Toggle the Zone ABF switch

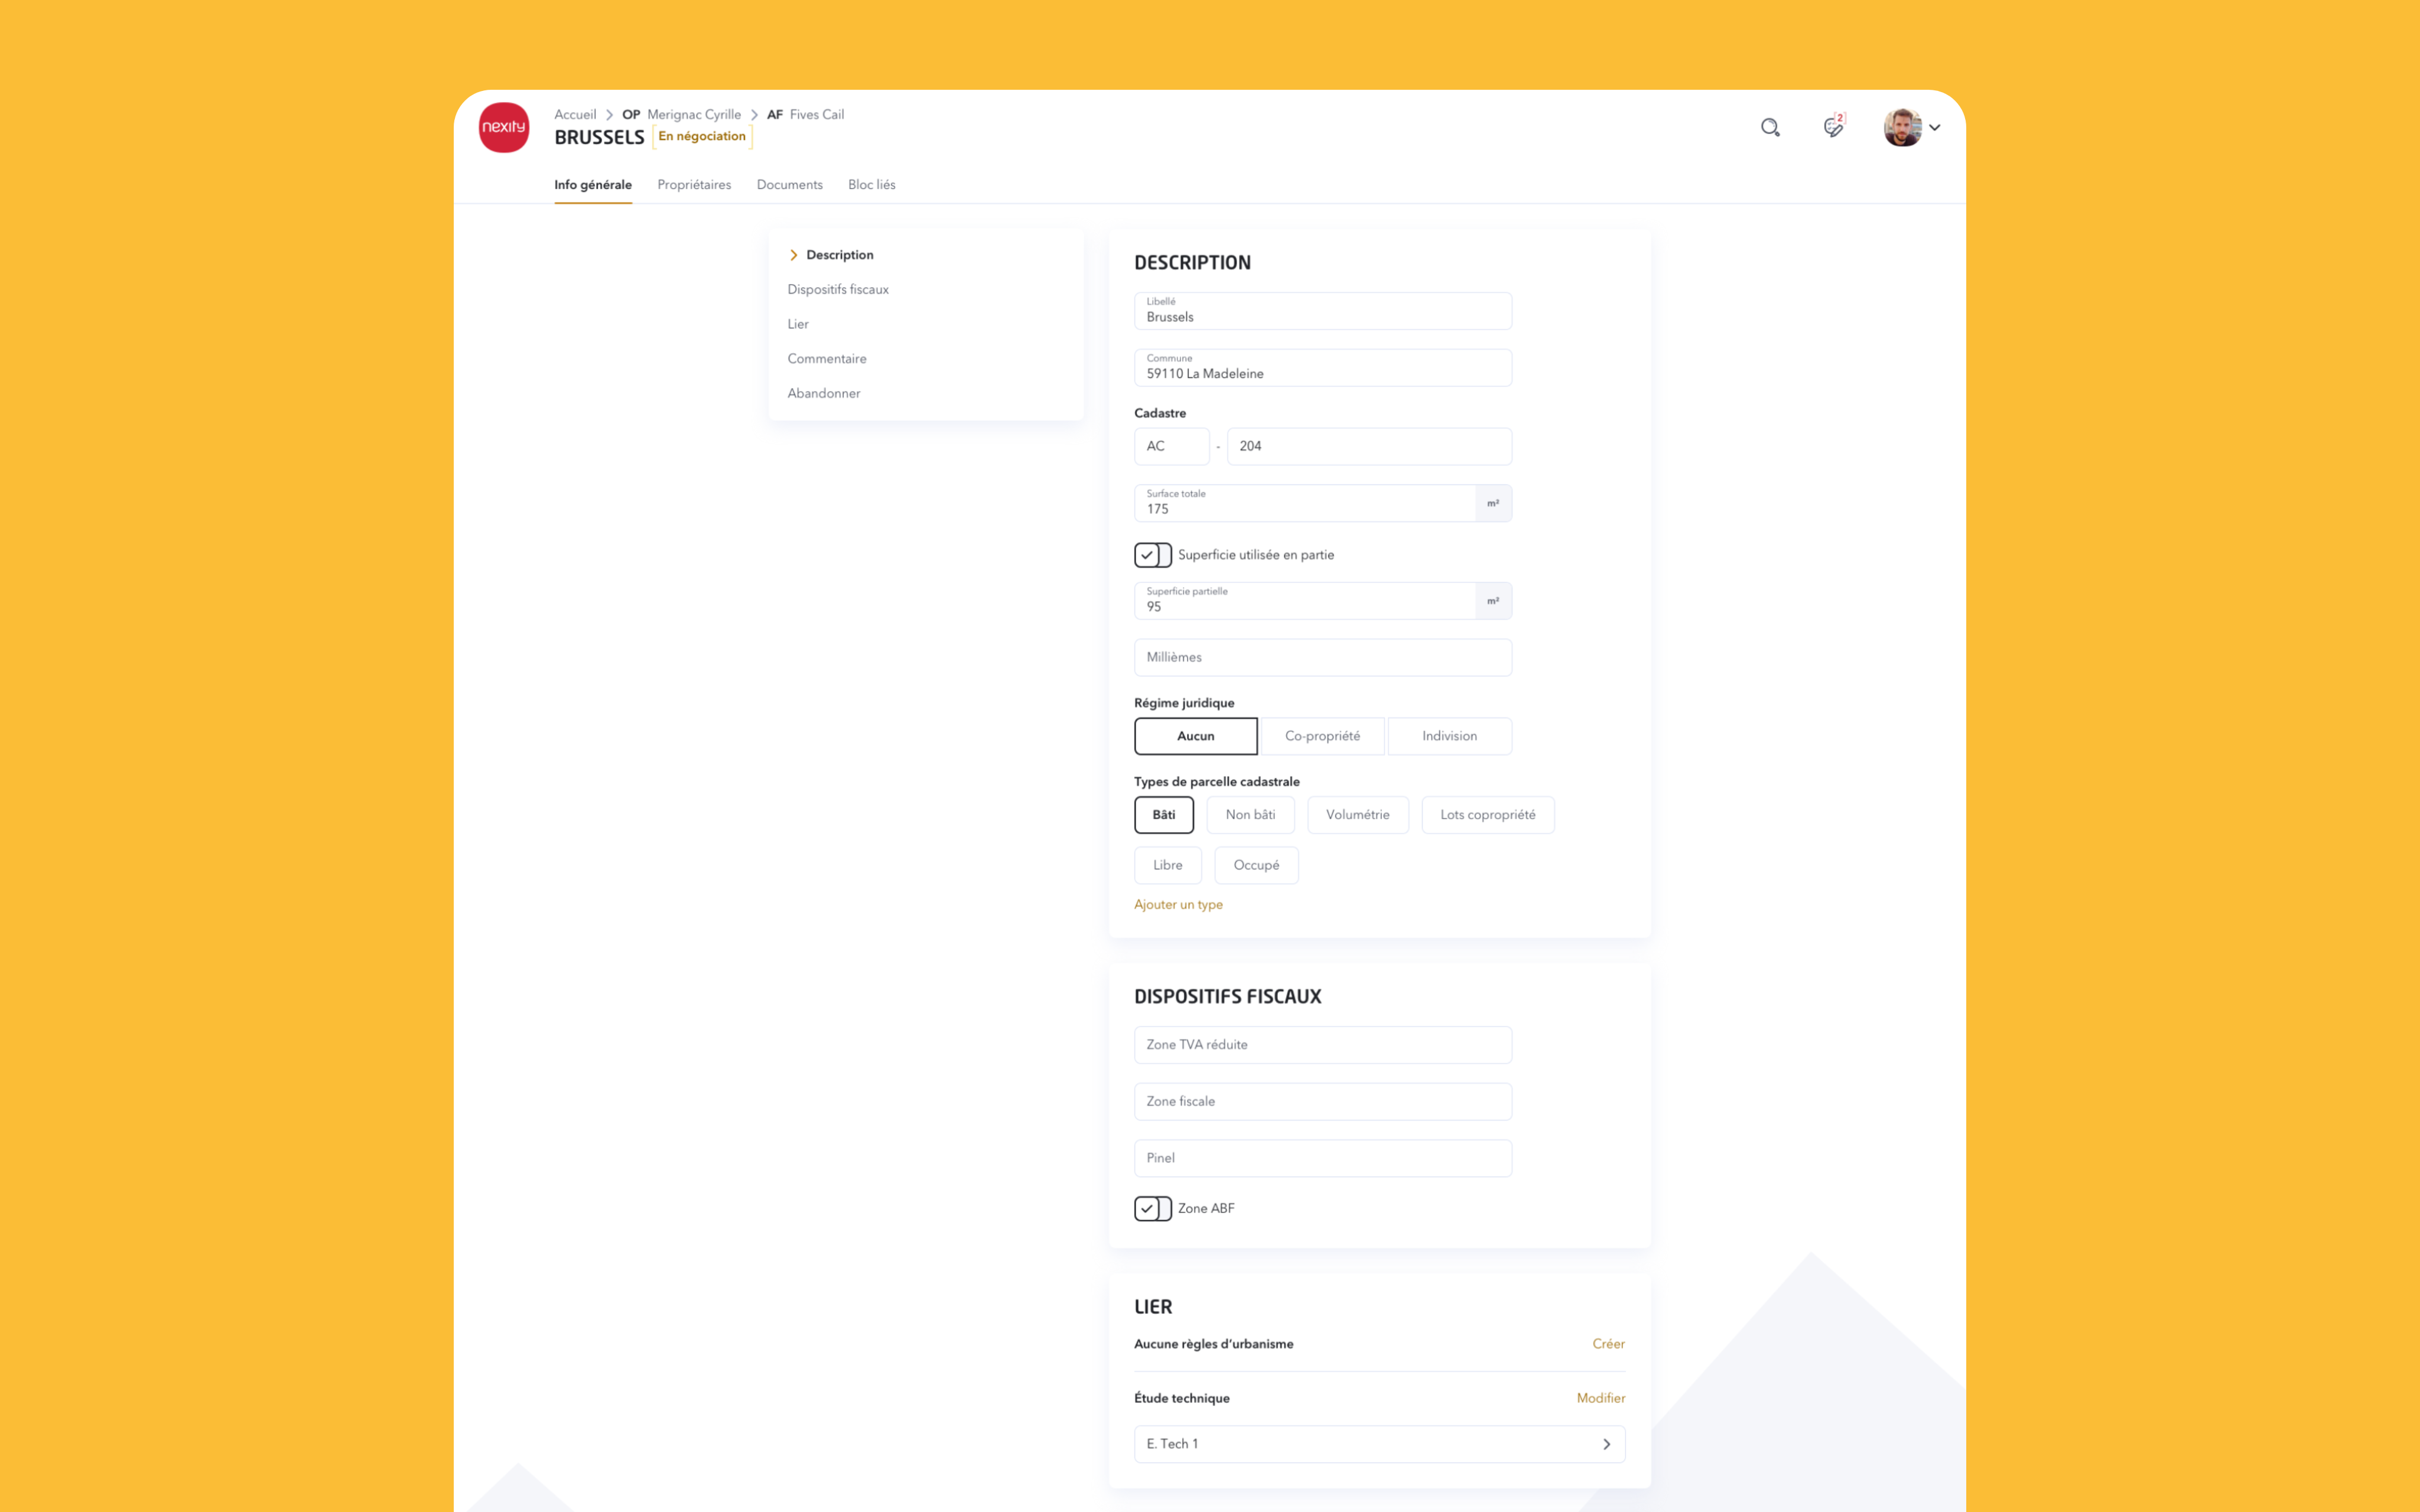pyautogui.click(x=1152, y=1209)
